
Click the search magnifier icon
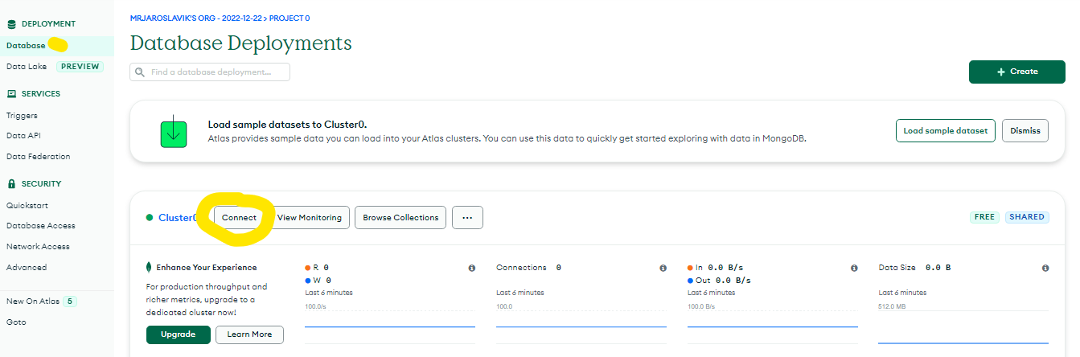point(141,72)
